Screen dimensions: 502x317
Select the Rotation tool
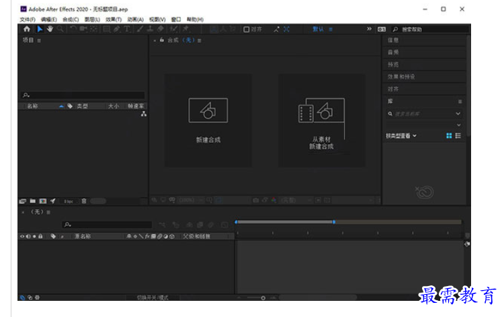click(73, 29)
